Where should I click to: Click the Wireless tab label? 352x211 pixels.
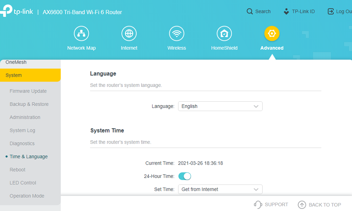click(177, 48)
